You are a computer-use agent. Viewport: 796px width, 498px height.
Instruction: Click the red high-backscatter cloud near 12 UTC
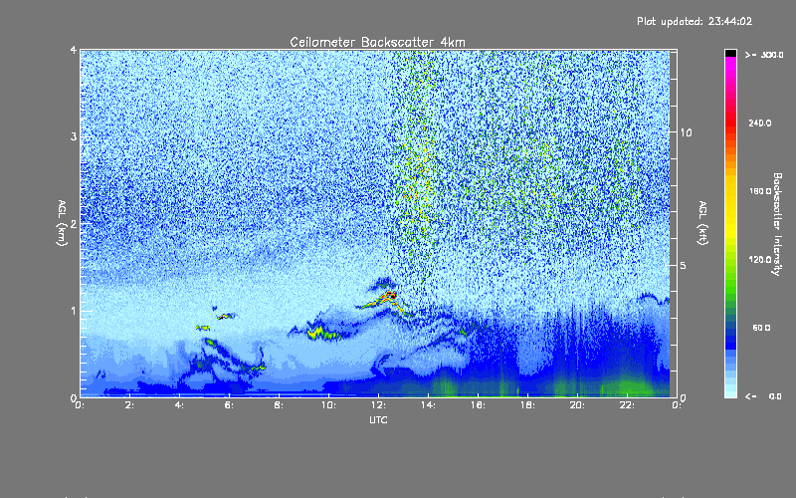(x=390, y=295)
